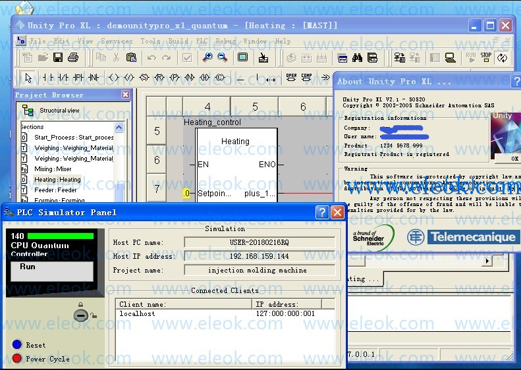This screenshot has height=370, width=521.
Task: Click the Host PC name field
Action: point(260,242)
